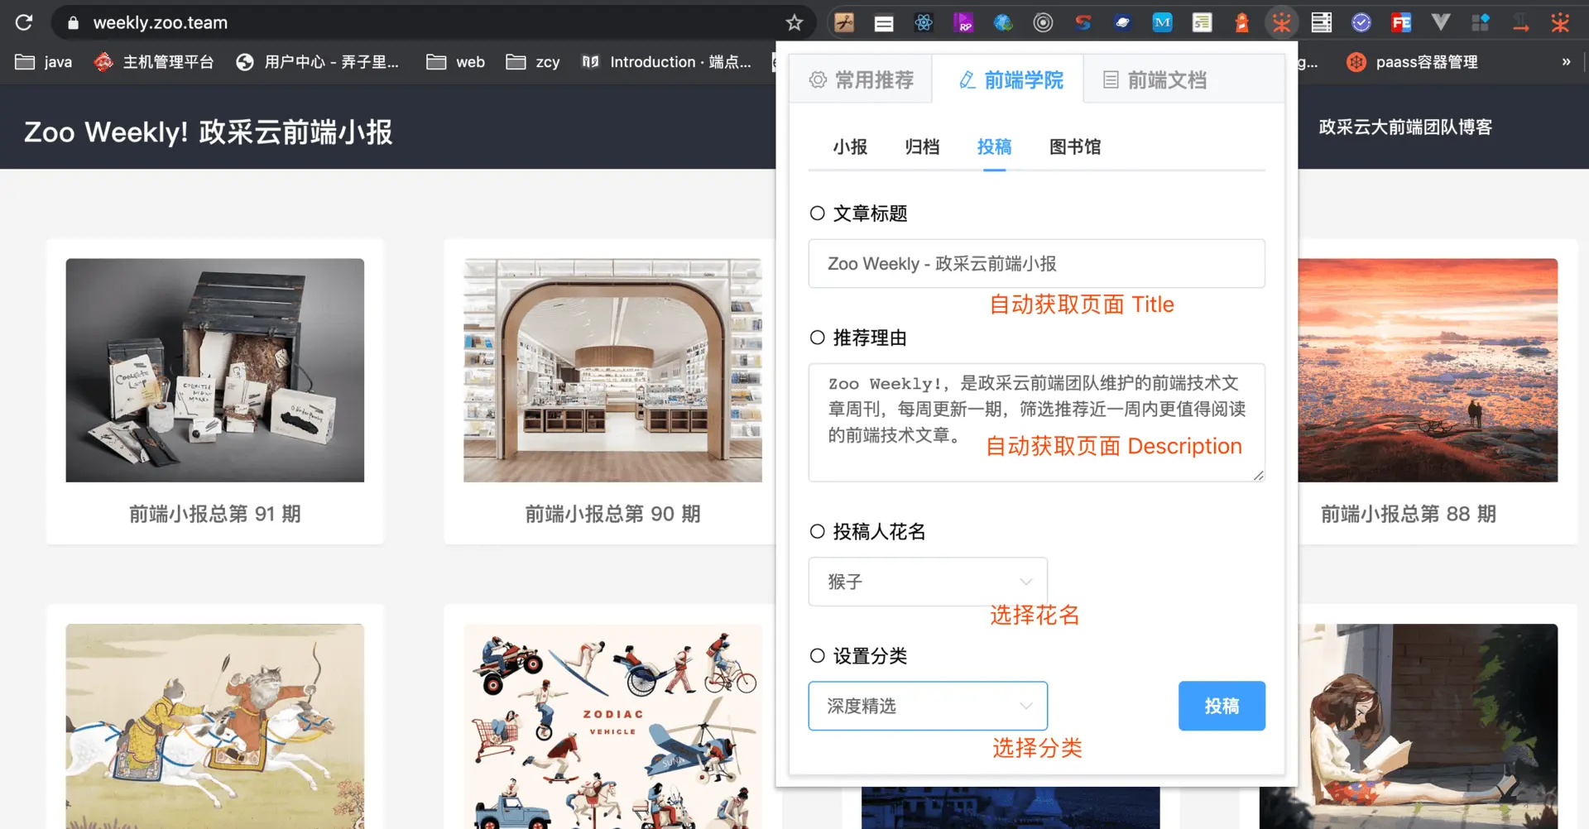The image size is (1589, 829).
Task: Open the 前端小报总第 91 期 thumbnail
Action: pyautogui.click(x=214, y=370)
